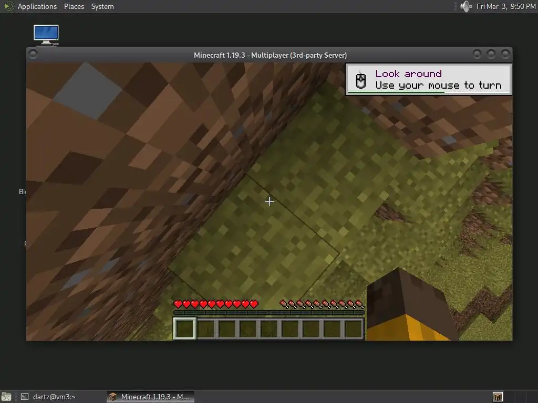Click the date and time clock
Image resolution: width=538 pixels, height=403 pixels.
pos(506,6)
